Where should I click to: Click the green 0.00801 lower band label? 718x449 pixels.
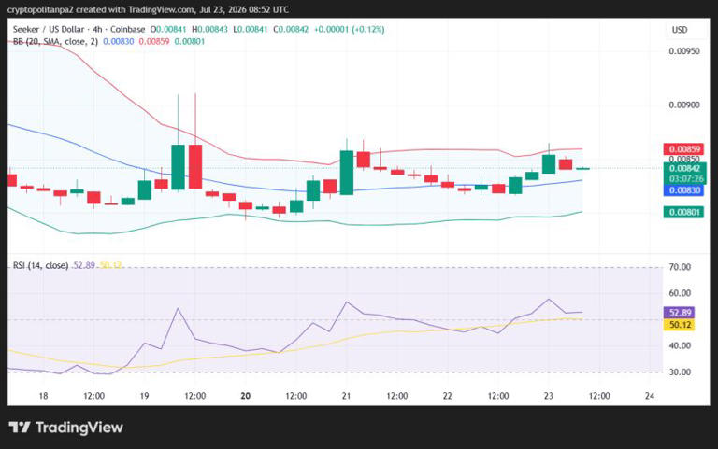click(684, 212)
